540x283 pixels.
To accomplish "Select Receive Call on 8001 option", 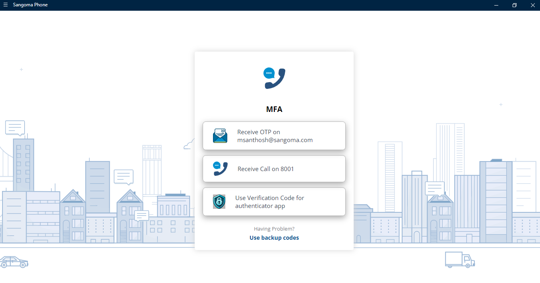I will point(274,169).
